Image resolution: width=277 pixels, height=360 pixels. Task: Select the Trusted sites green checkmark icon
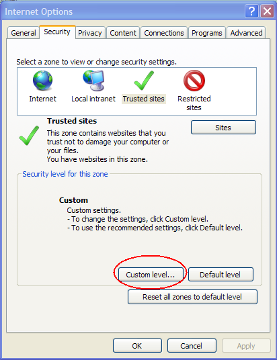[x=144, y=81]
